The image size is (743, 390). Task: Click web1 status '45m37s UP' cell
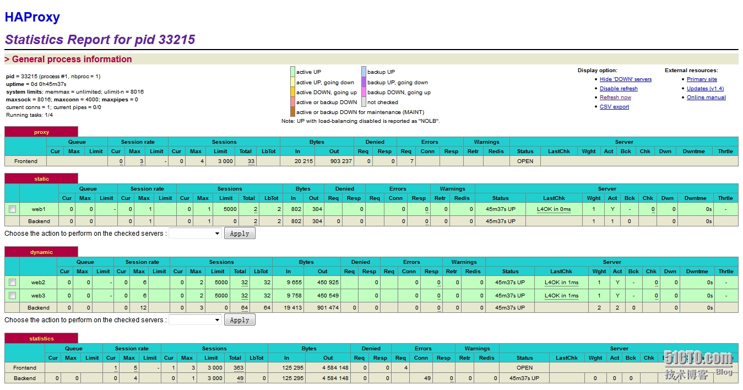coord(501,209)
